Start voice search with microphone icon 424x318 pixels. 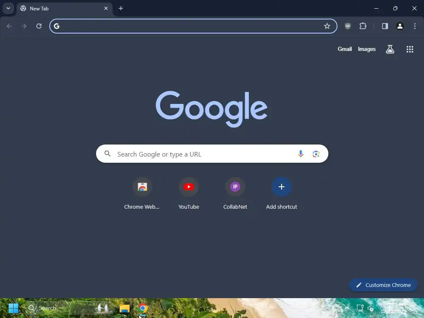(301, 154)
